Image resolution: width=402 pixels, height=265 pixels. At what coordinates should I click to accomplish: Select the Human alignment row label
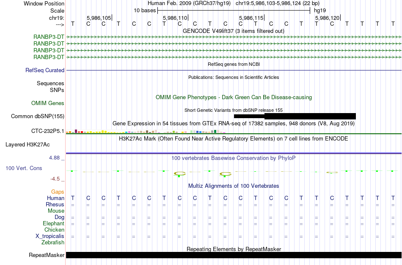[x=55, y=198]
